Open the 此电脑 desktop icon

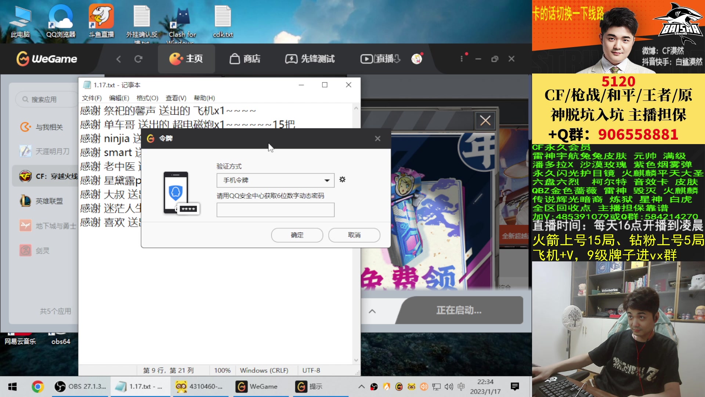[x=20, y=21]
